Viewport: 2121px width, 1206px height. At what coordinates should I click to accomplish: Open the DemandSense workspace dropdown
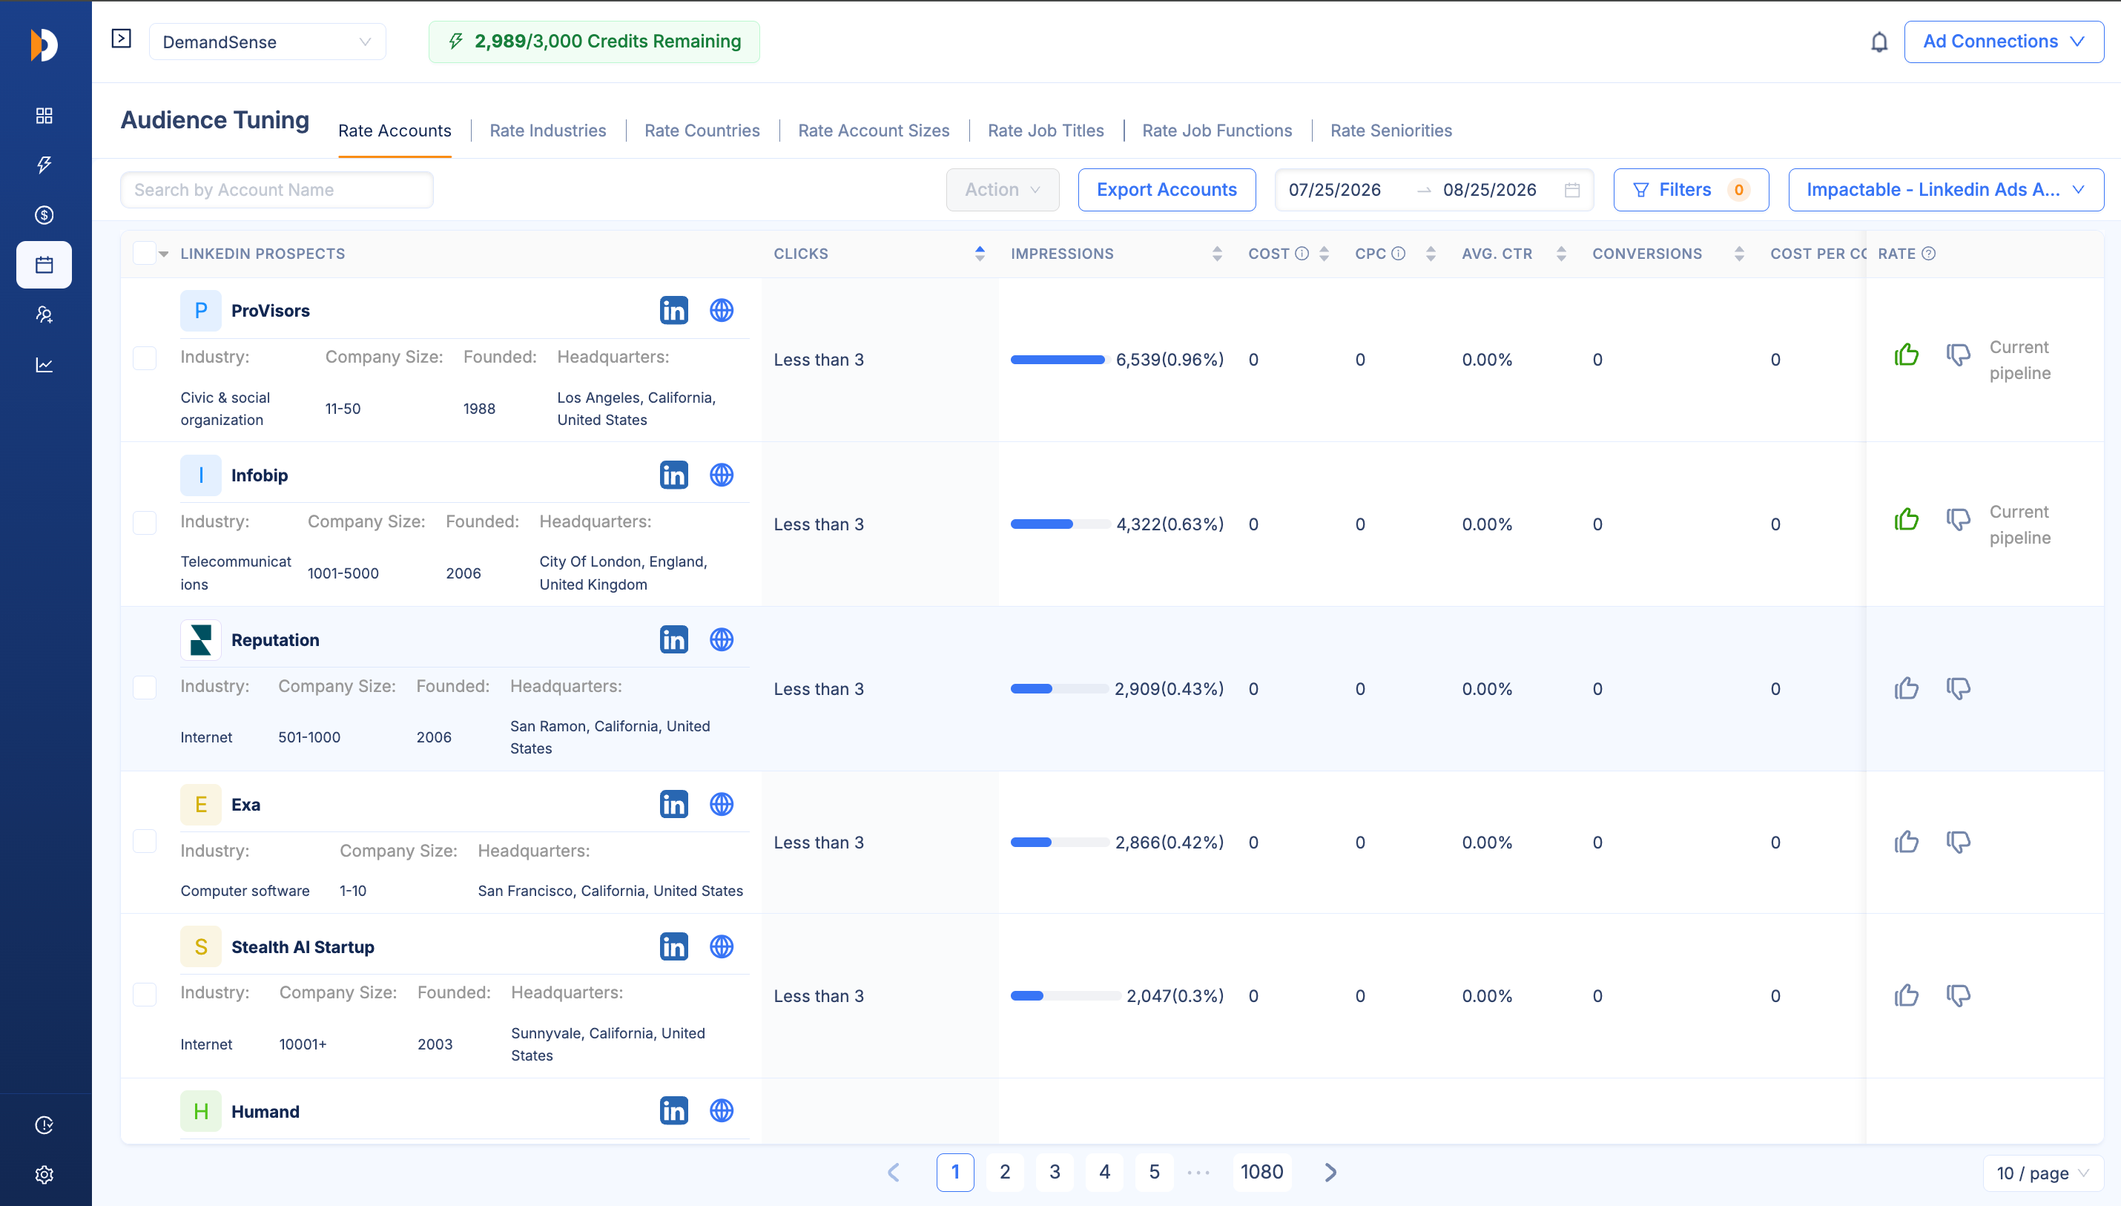(x=268, y=42)
